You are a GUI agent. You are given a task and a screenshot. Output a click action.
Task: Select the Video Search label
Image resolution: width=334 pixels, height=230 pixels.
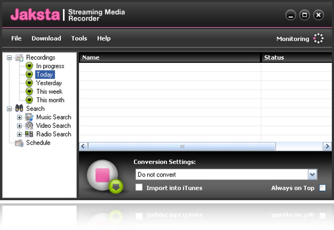point(53,125)
